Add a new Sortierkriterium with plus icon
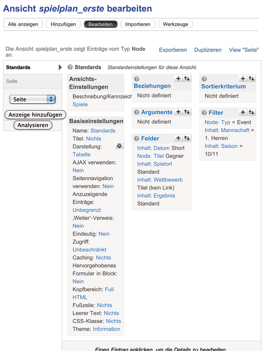Viewport: 265px width, 351px height. (243, 79)
